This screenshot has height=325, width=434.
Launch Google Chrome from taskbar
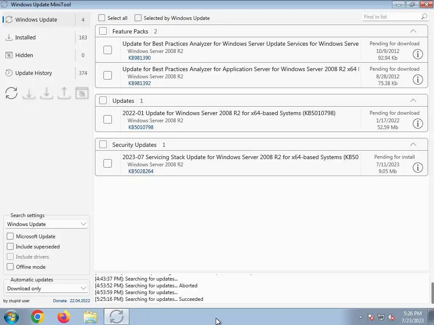(x=38, y=317)
